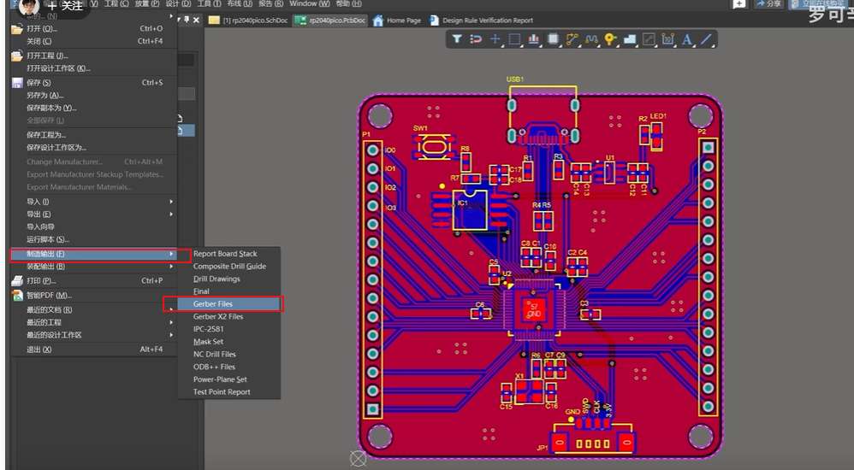Choose 另存为 (A)... menu item
Screen dimensions: 854x470
click(x=93, y=95)
